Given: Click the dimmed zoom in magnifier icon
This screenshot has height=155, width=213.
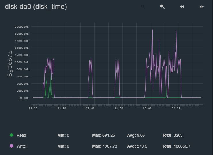Looking at the screenshot, I should pos(143,7).
